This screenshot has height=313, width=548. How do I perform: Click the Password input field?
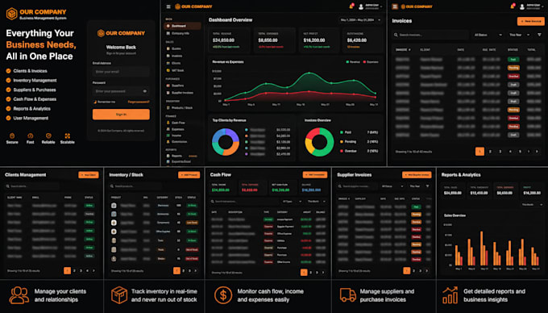[121, 91]
